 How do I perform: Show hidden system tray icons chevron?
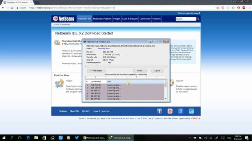(189, 137)
